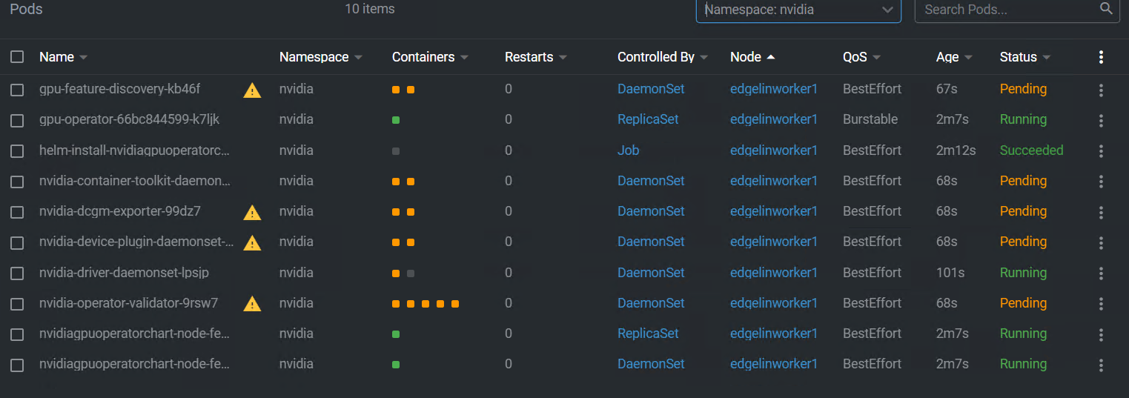
Task: Check the gpu-feature-discovery-kb46f row checkbox
Action: [17, 90]
